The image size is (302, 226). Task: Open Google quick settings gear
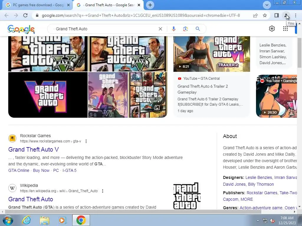click(272, 29)
